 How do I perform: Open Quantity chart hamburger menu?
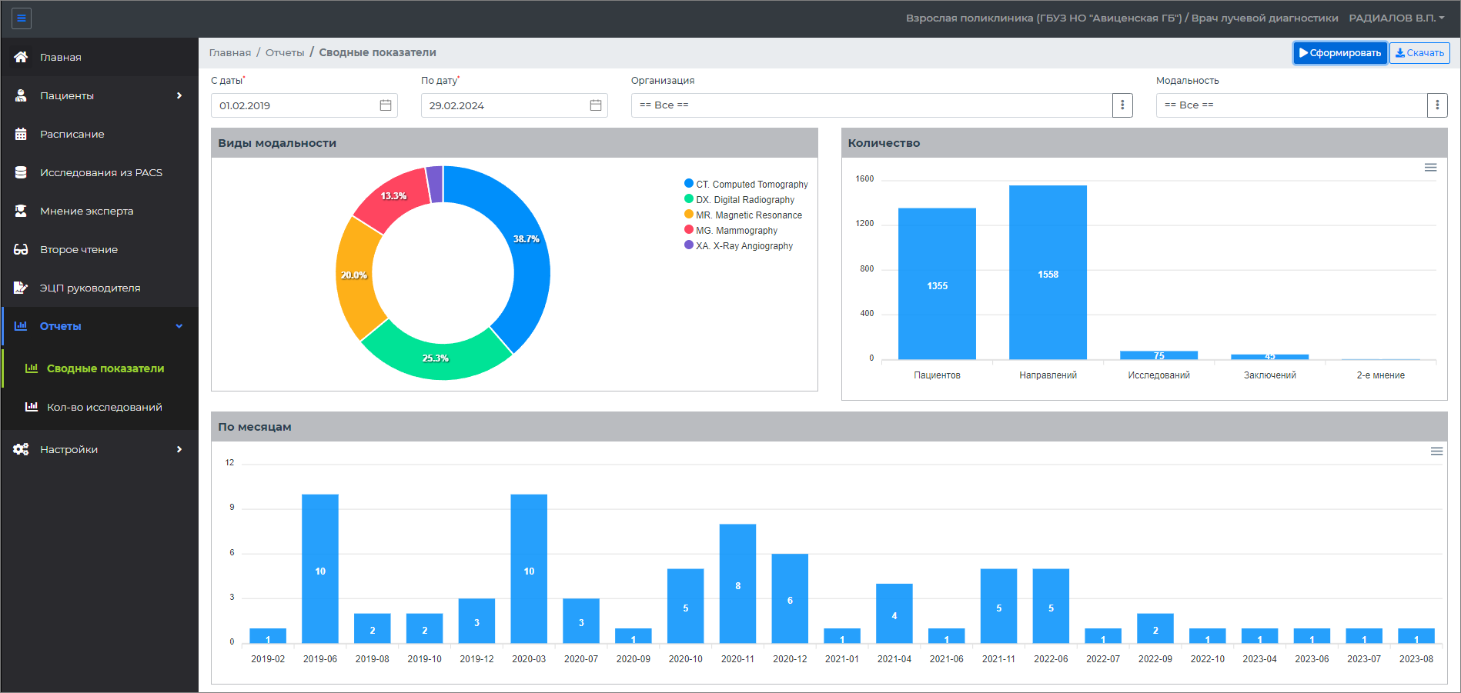[1430, 168]
